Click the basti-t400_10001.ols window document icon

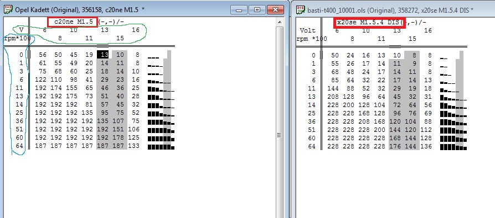(301, 10)
